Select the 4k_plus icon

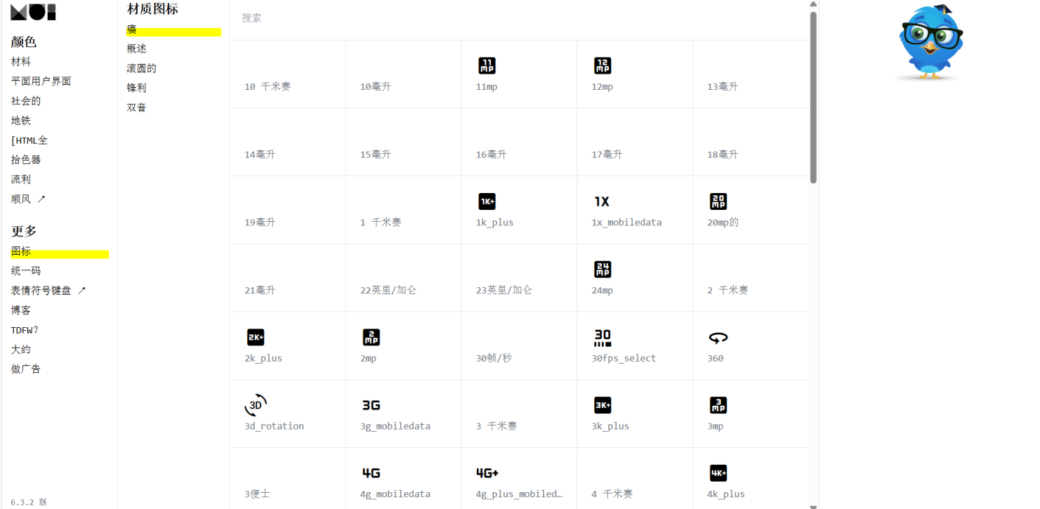pyautogui.click(x=718, y=473)
